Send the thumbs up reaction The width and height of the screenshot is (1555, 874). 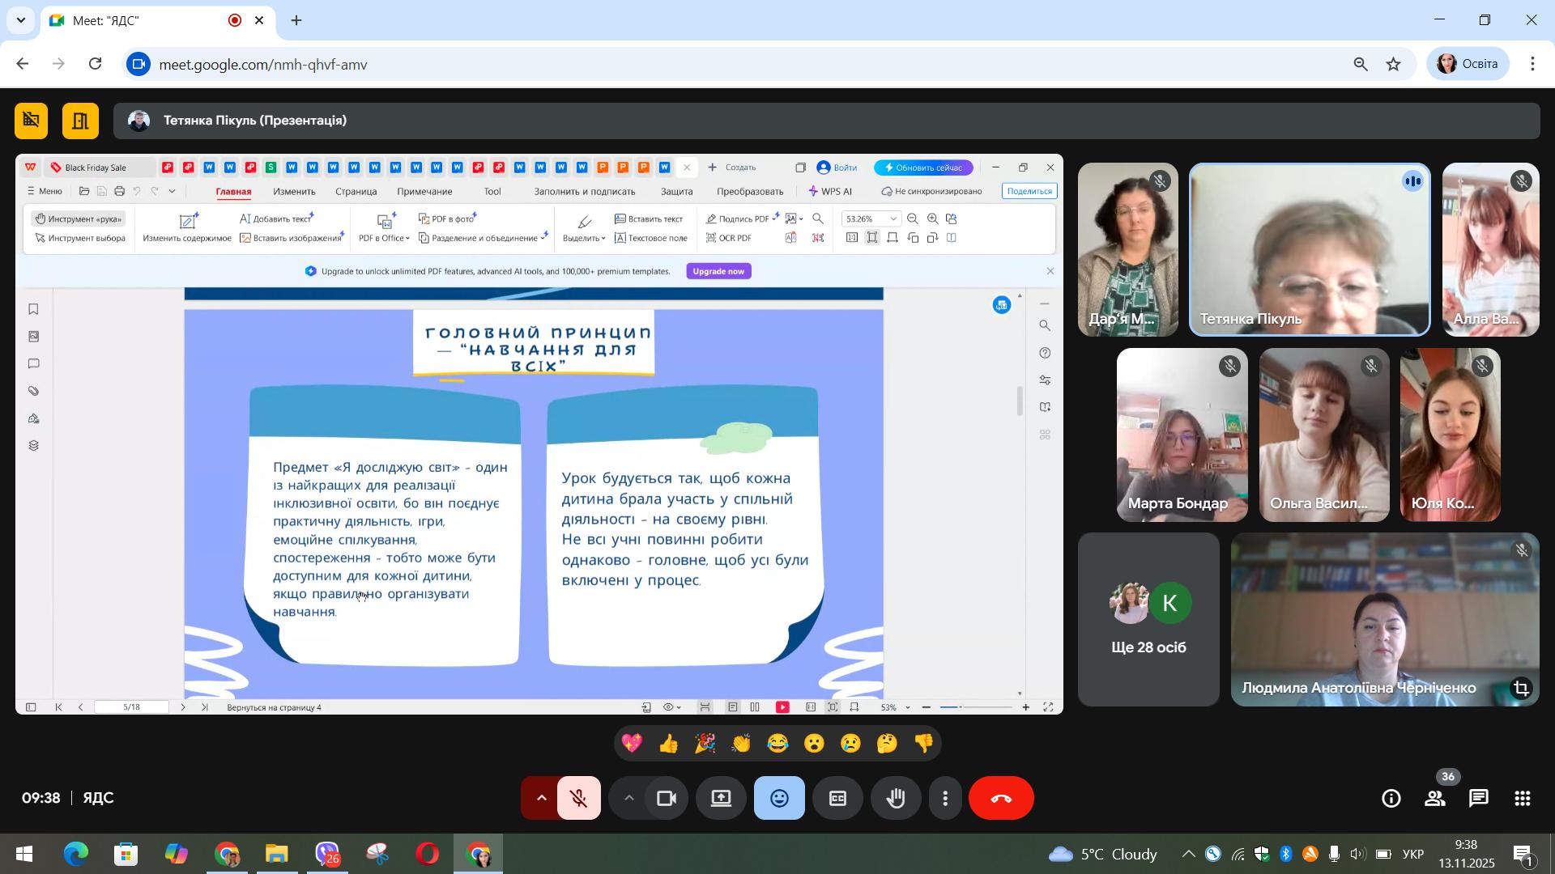pos(668,744)
